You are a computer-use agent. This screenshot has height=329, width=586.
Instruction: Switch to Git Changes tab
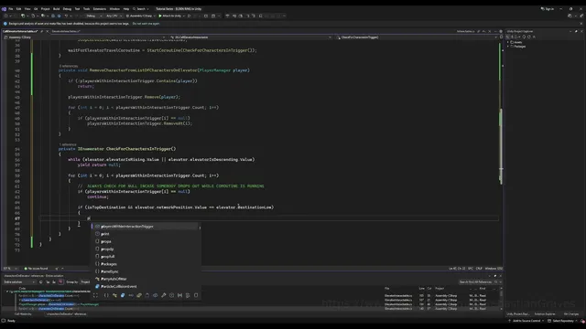571,314
